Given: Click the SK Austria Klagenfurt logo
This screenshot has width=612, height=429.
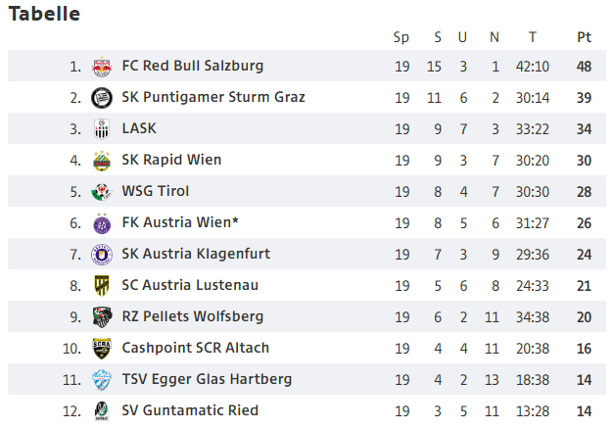Looking at the screenshot, I should point(101,255).
